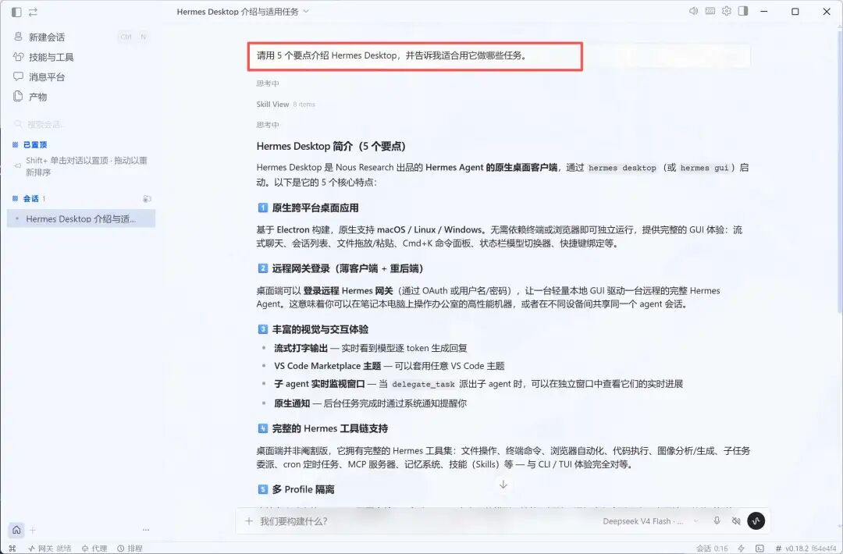Screen dimensions: 843x554
Task: Click the scroll-to-bottom down arrow
Action: click(x=503, y=484)
